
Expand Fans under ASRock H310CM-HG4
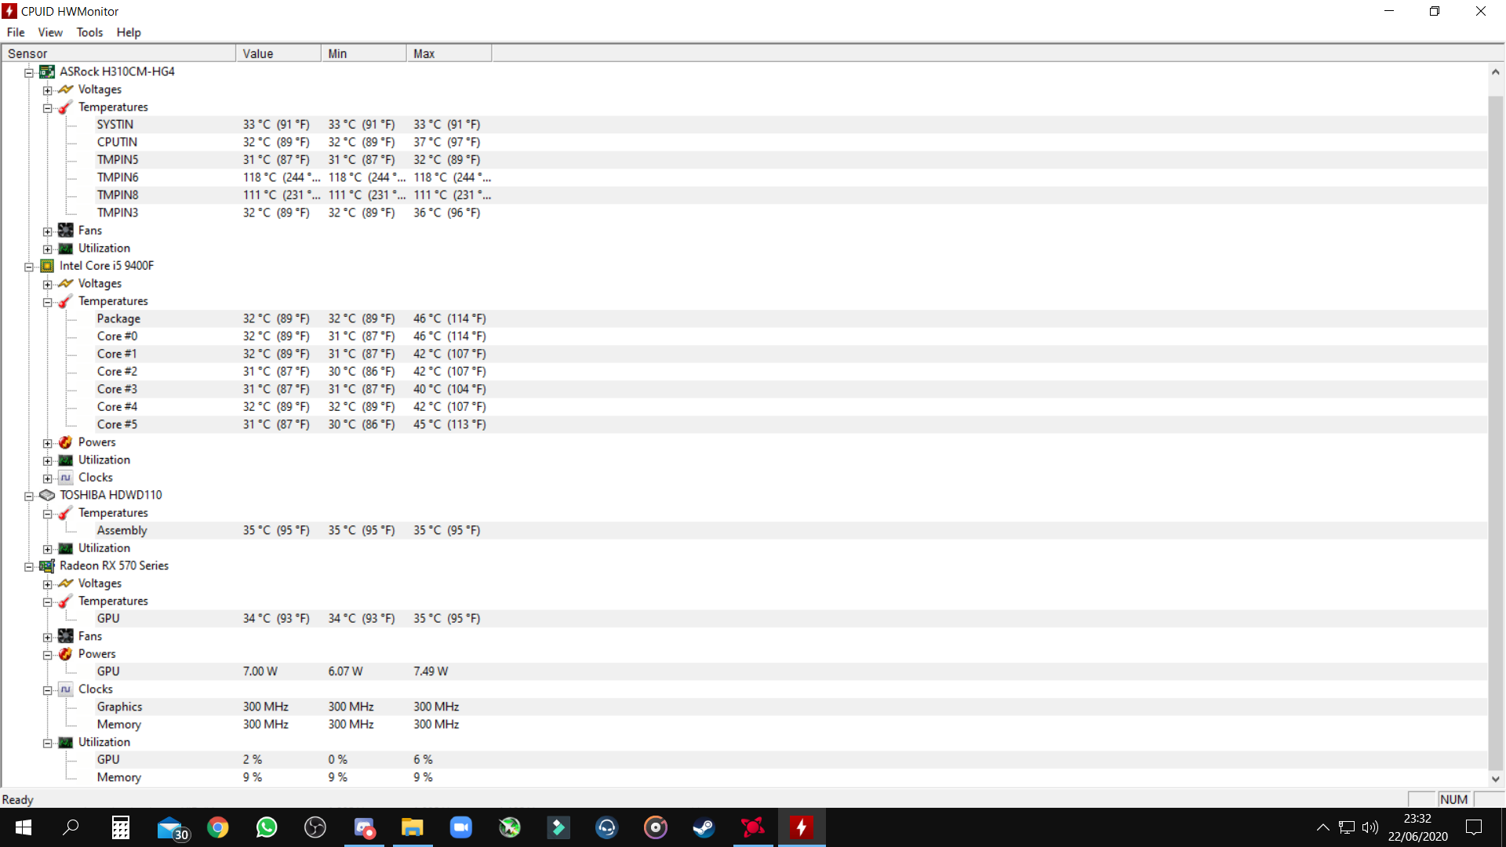pyautogui.click(x=48, y=231)
